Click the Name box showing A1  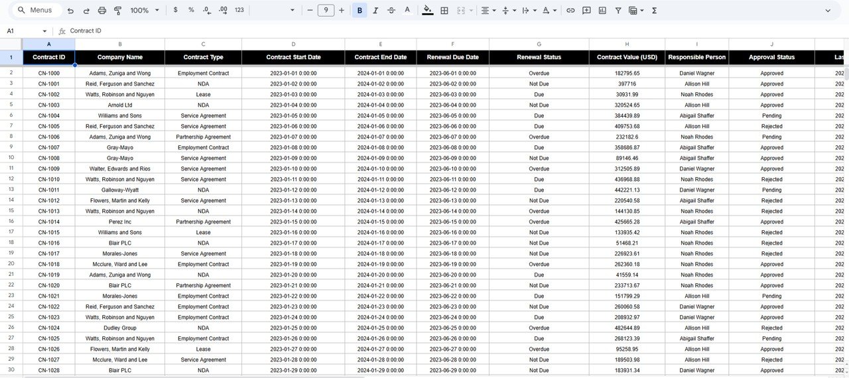[x=23, y=31]
